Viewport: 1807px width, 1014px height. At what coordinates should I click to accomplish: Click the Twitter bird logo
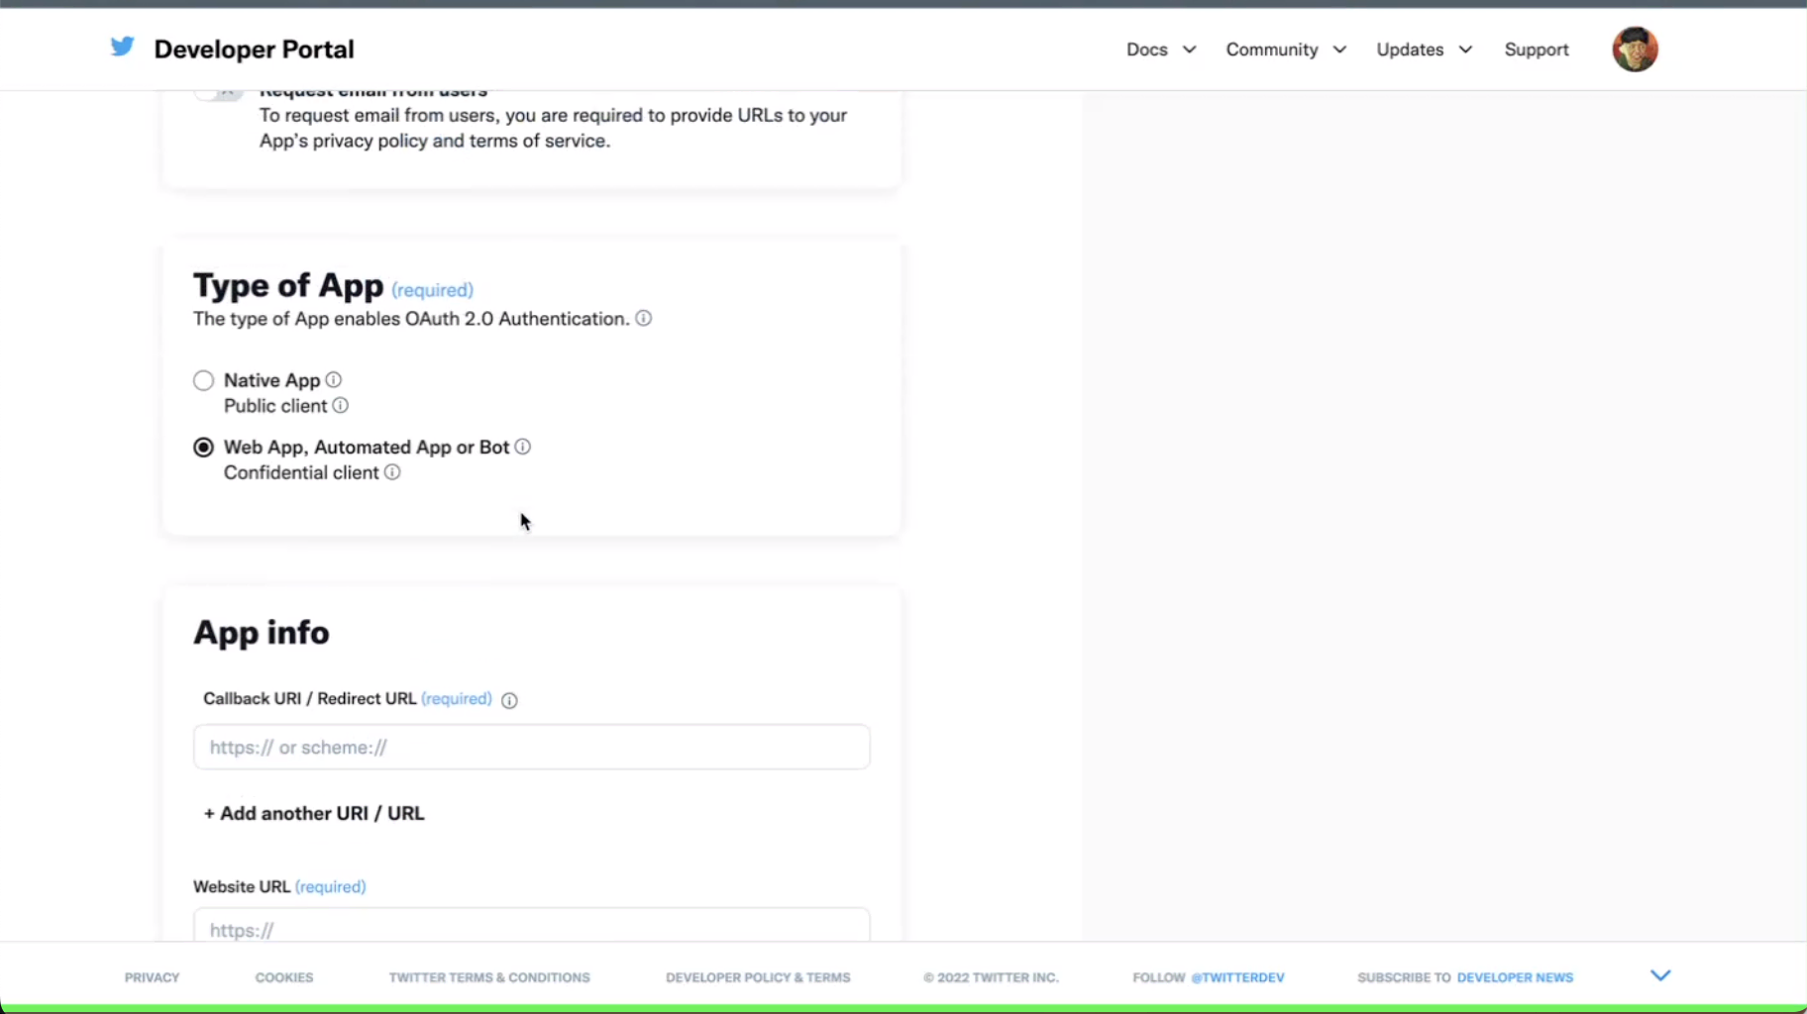point(122,47)
